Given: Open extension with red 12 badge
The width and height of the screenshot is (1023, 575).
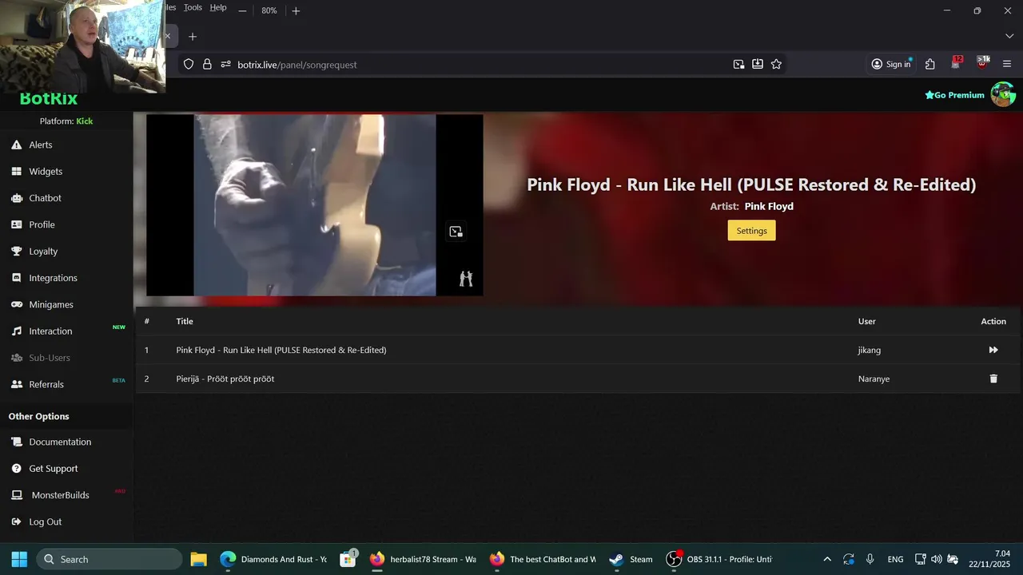Looking at the screenshot, I should point(957,63).
